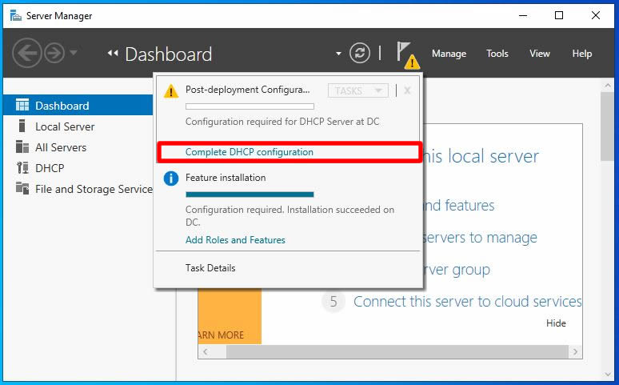
Task: Open Local Server from the sidebar
Action: [65, 126]
